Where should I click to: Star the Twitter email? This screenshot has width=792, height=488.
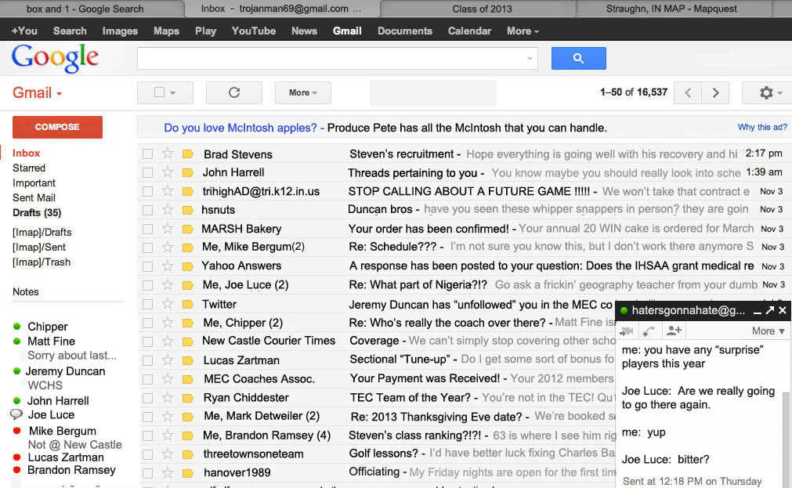click(x=168, y=304)
